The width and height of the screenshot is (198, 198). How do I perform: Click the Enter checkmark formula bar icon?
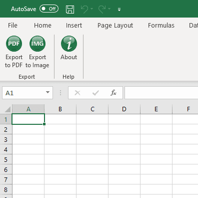tap(95, 93)
